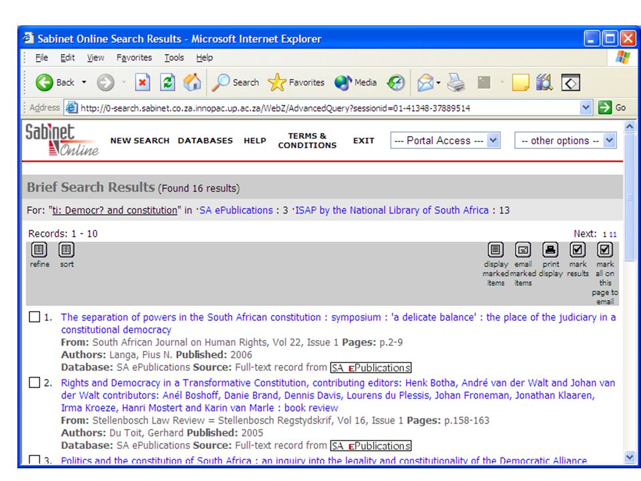This screenshot has width=641, height=481.
Task: Click email marked items icon
Action: [523, 249]
